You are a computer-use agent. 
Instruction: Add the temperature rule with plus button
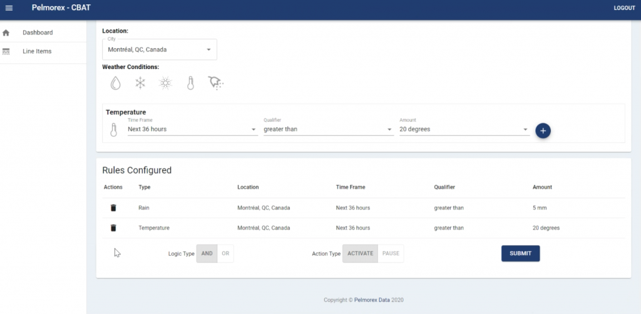543,130
